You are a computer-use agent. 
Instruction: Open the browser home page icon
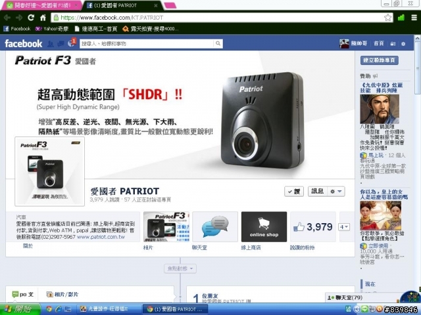43,18
